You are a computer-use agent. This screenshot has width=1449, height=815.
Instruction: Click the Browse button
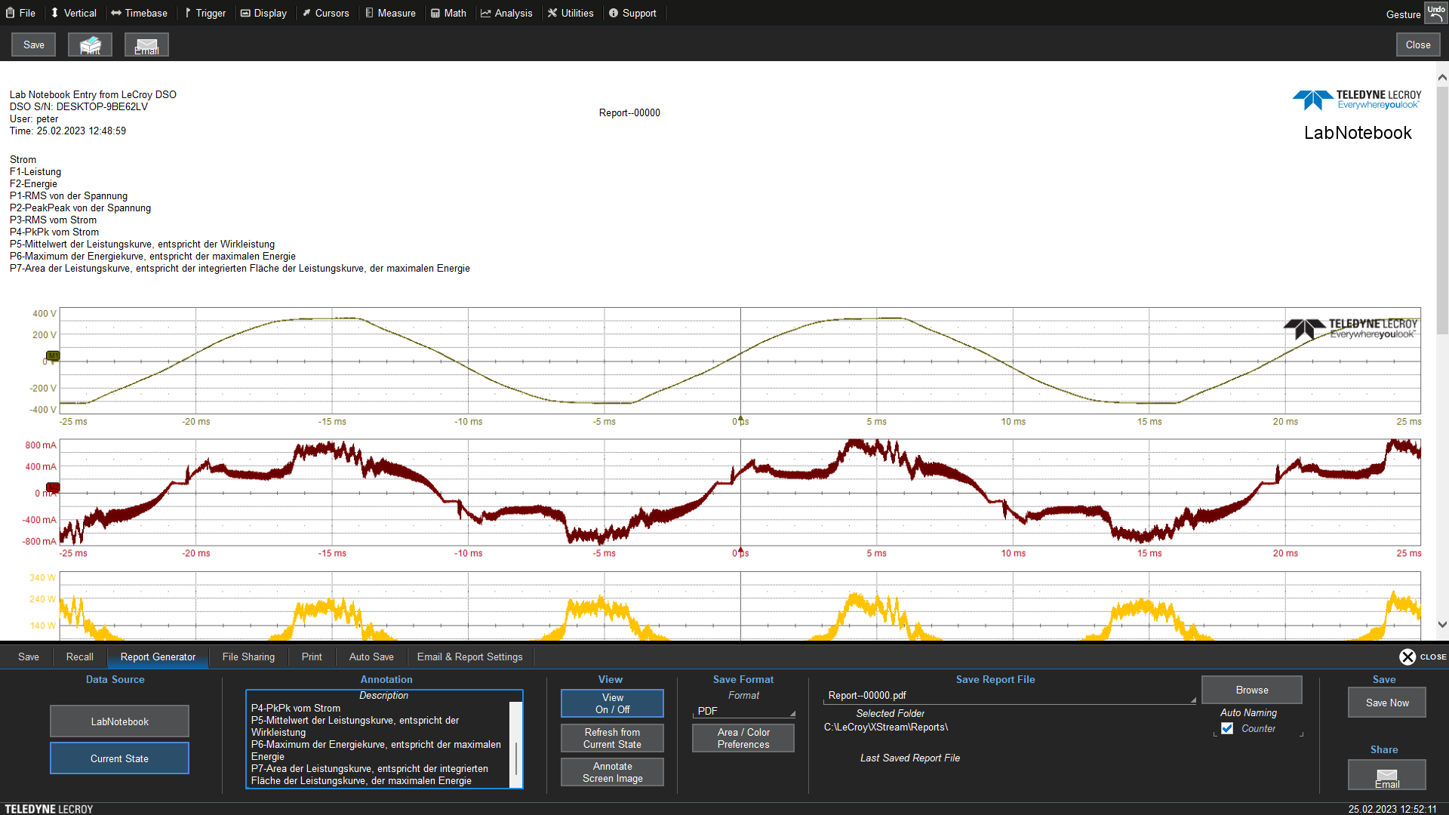point(1251,690)
